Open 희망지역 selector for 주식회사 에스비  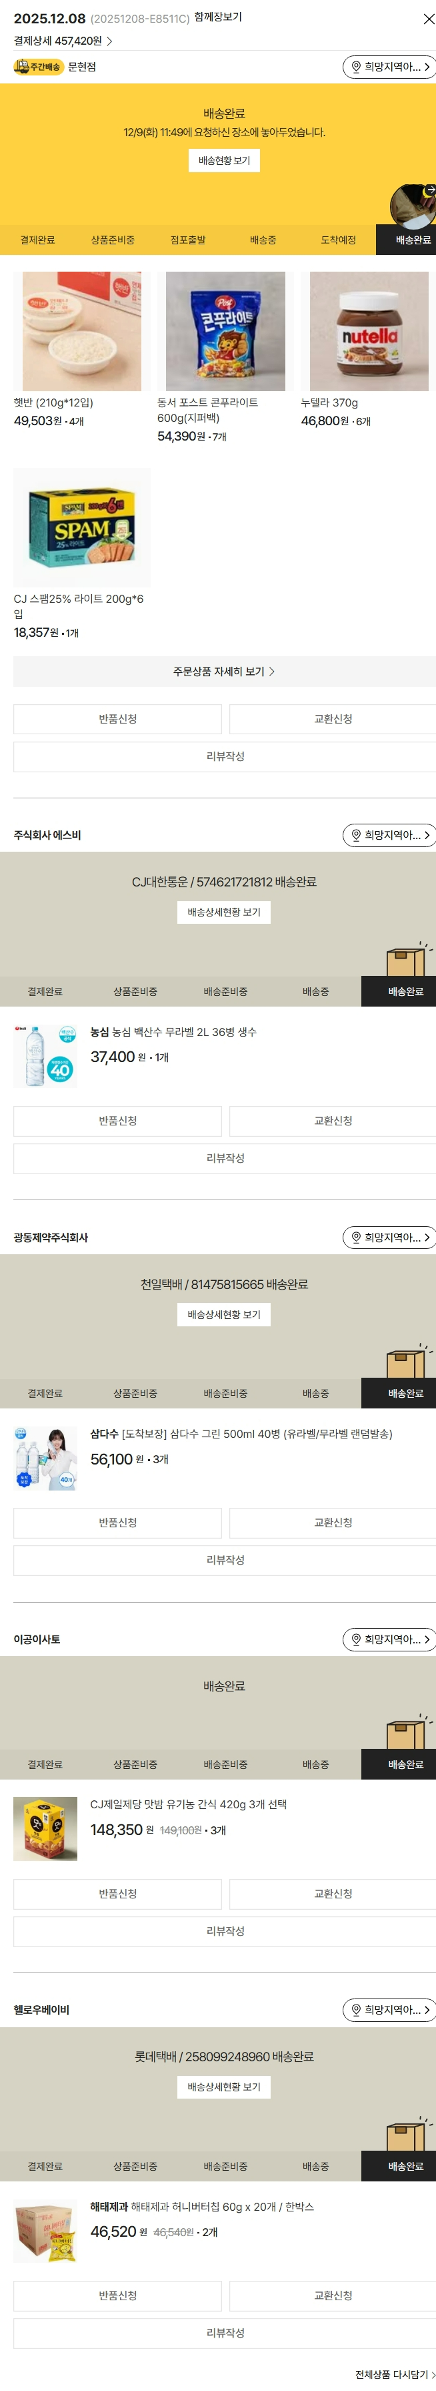(389, 835)
